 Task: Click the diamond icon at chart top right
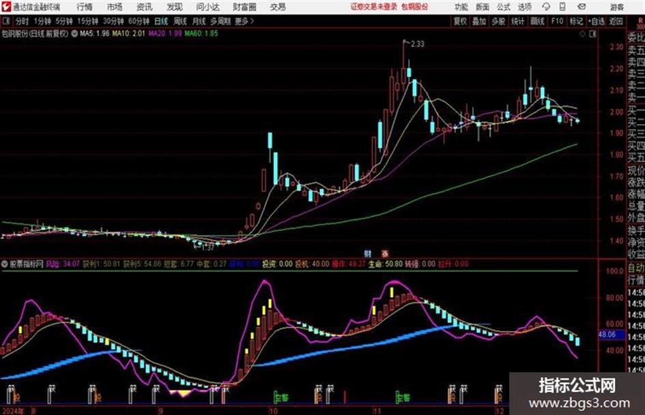(x=582, y=34)
